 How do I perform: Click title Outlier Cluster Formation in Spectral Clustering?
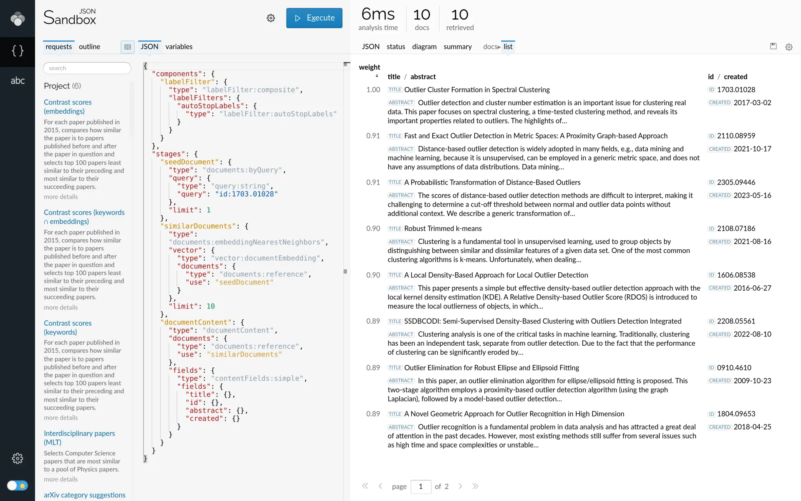(477, 90)
